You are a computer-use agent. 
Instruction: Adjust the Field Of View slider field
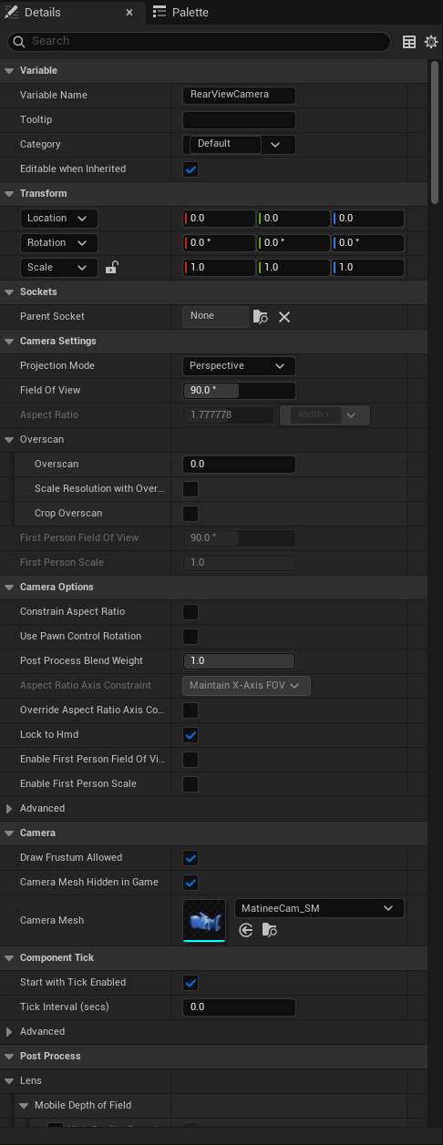239,391
